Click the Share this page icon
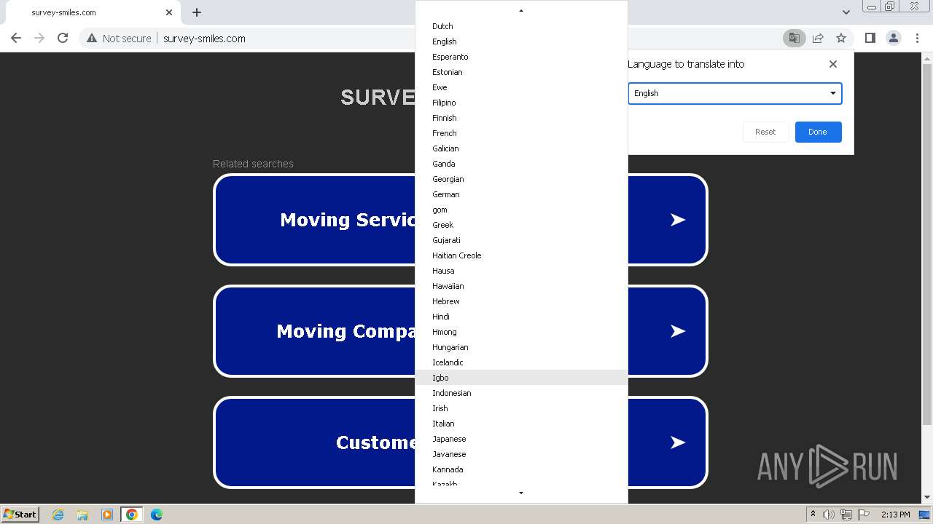Viewport: 933px width, 524px height. pyautogui.click(x=818, y=39)
